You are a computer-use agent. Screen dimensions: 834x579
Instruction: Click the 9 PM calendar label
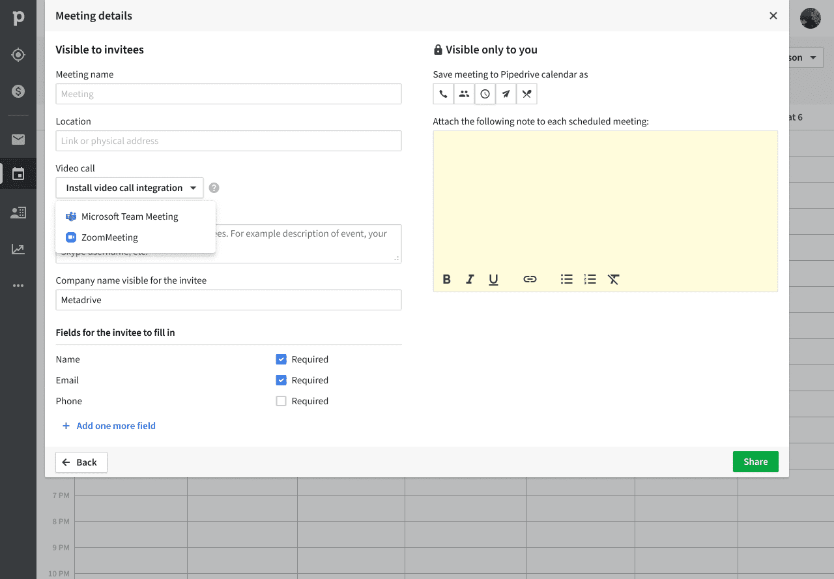[x=61, y=548]
